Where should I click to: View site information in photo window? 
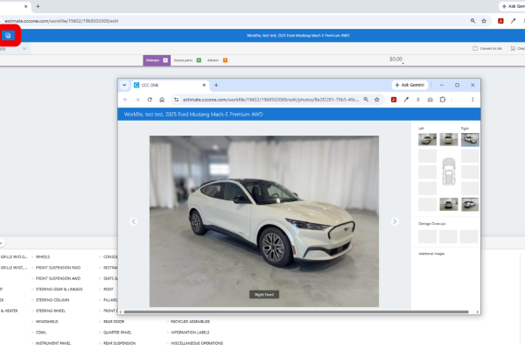coord(176,100)
